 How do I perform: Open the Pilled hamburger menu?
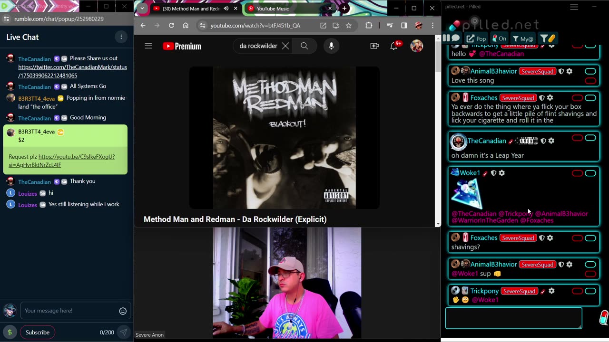(574, 7)
